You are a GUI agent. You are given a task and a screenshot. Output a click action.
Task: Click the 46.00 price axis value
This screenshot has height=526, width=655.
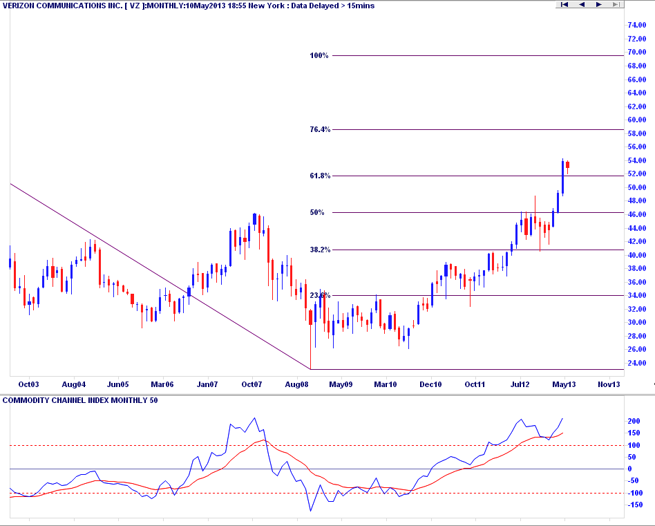[x=637, y=214]
